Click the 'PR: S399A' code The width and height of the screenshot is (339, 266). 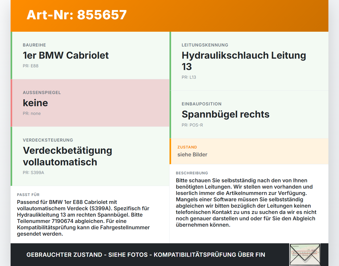(x=33, y=172)
